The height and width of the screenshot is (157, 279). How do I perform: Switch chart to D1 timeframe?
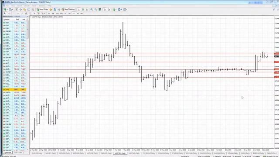tap(74, 14)
